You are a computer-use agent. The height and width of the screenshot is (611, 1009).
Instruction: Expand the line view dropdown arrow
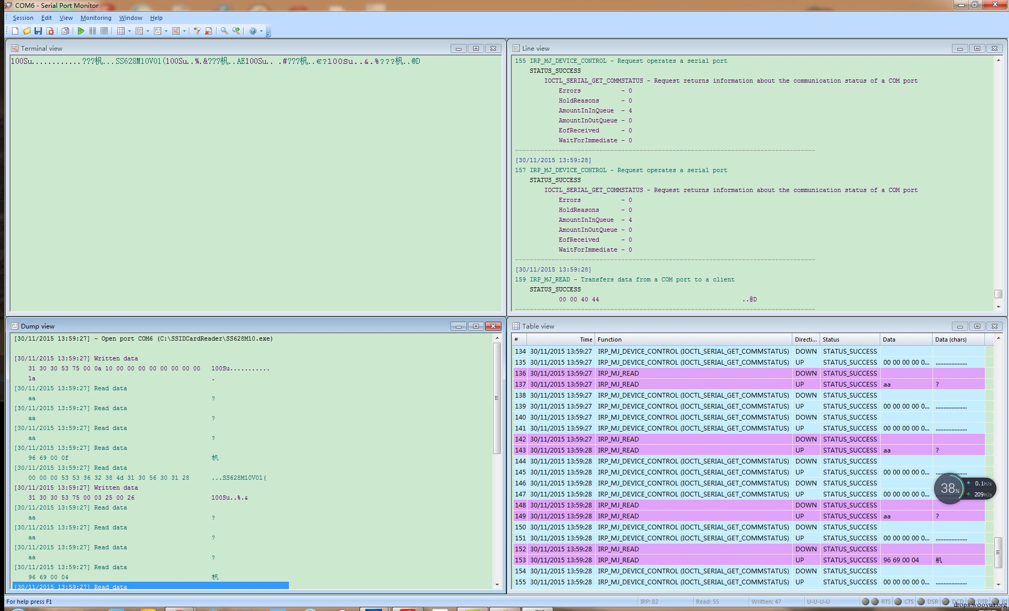(x=148, y=31)
